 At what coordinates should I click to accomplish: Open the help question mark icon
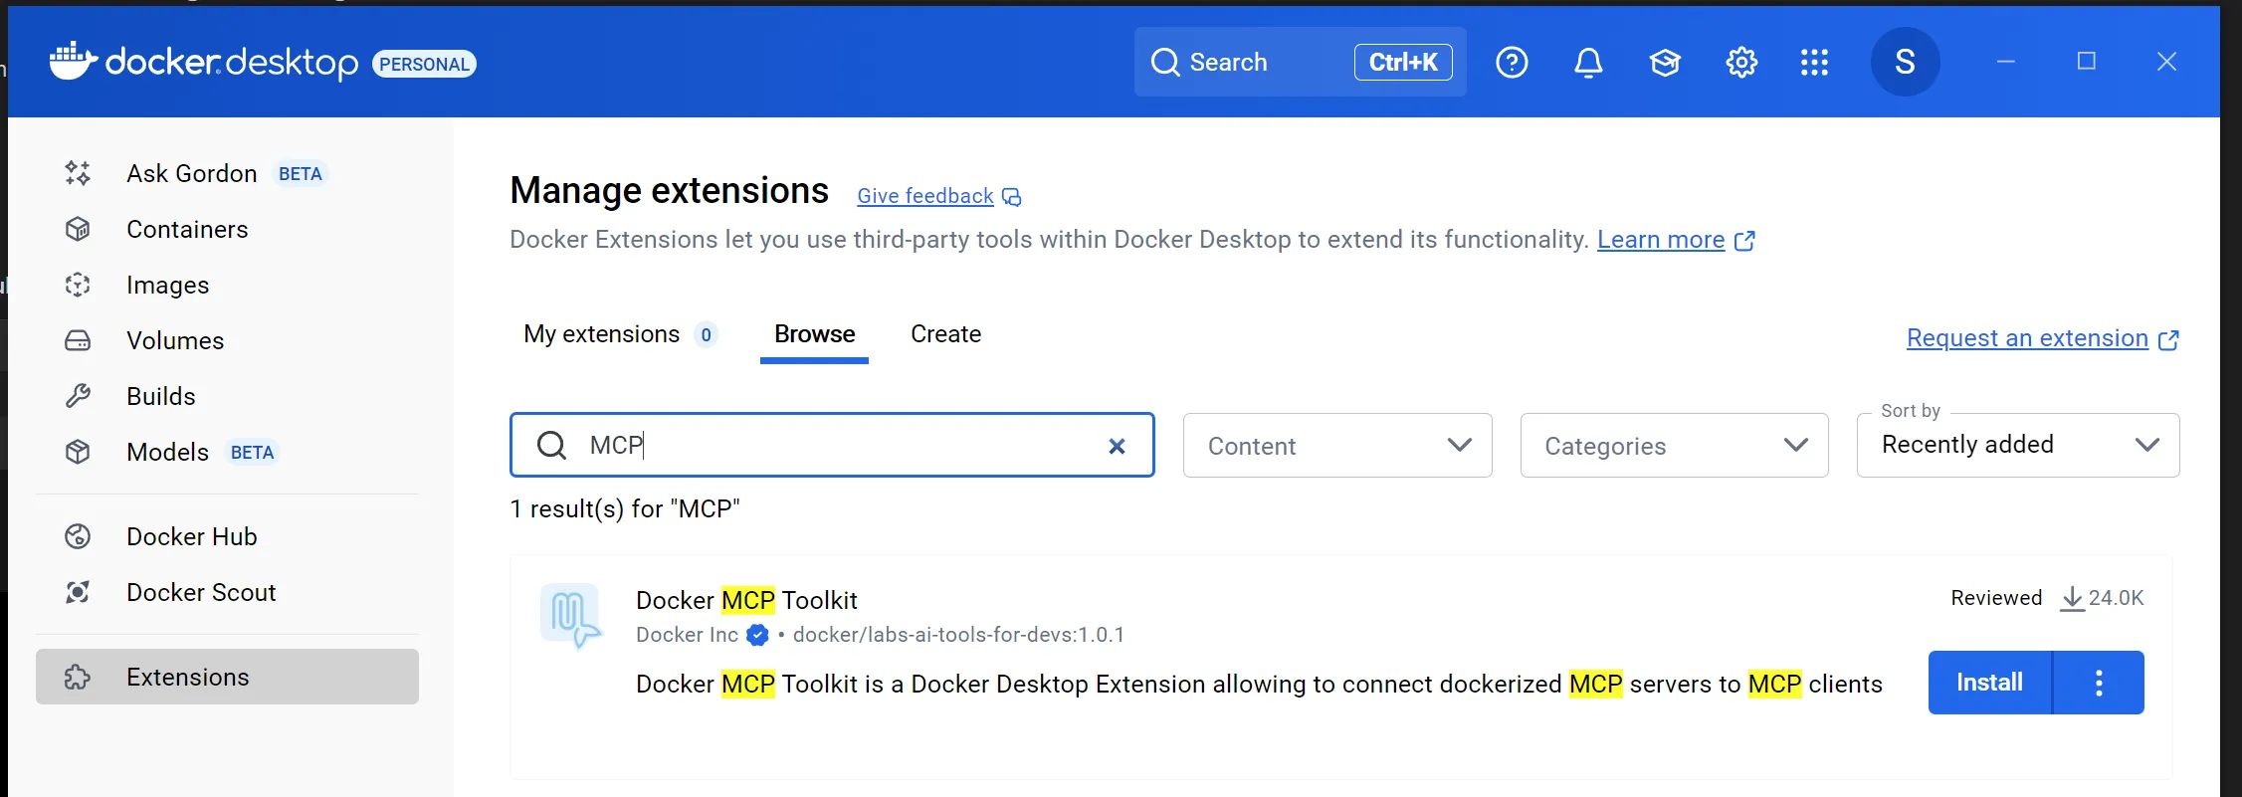pos(1512,63)
